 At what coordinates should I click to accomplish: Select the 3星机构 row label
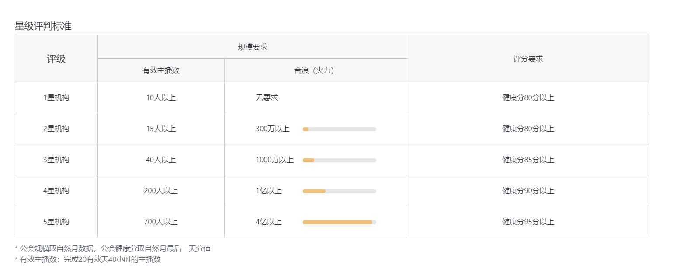pos(56,160)
